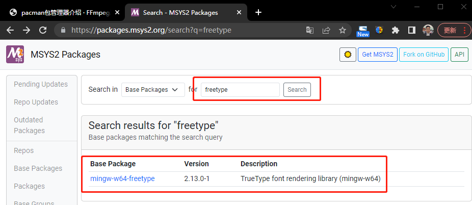Open Pending Updates in sidebar
The image size is (472, 205).
click(41, 84)
